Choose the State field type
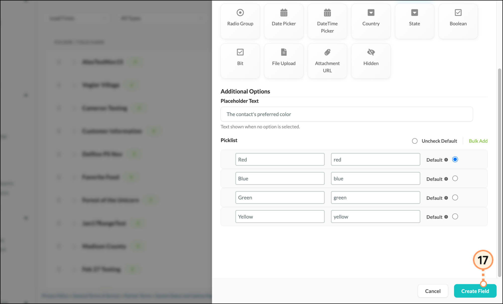The image size is (503, 304). click(414, 21)
